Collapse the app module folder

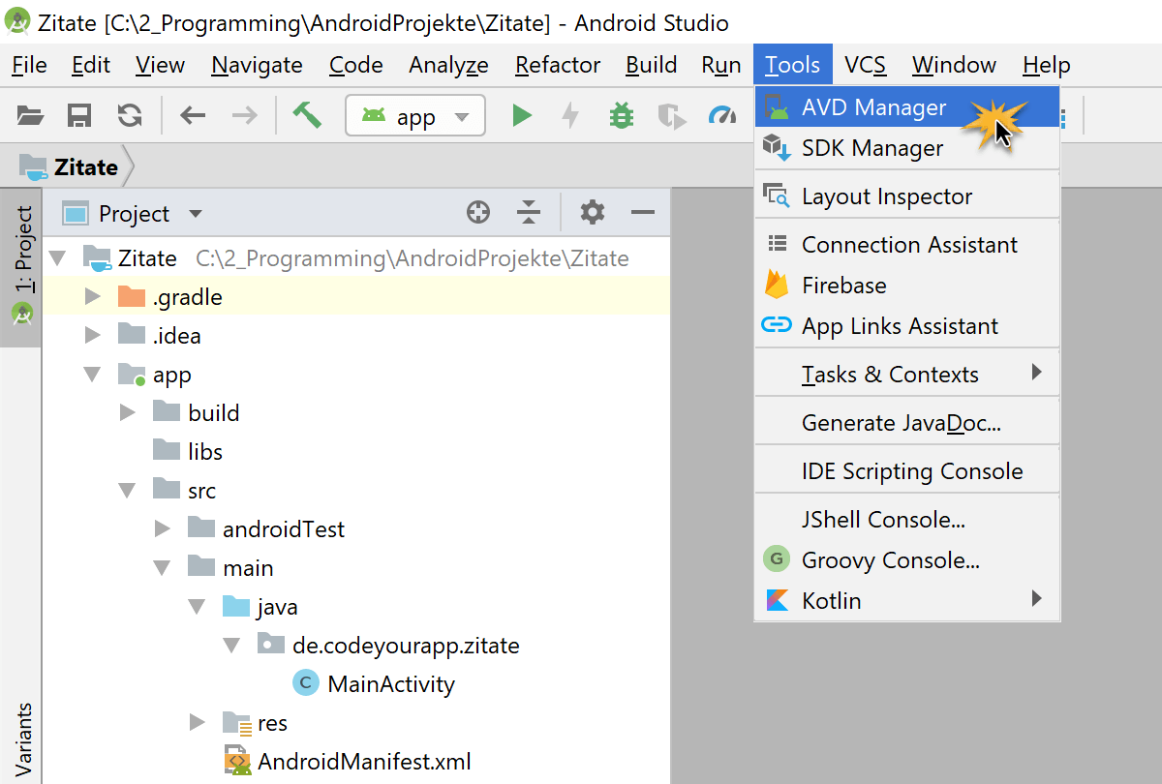point(93,375)
